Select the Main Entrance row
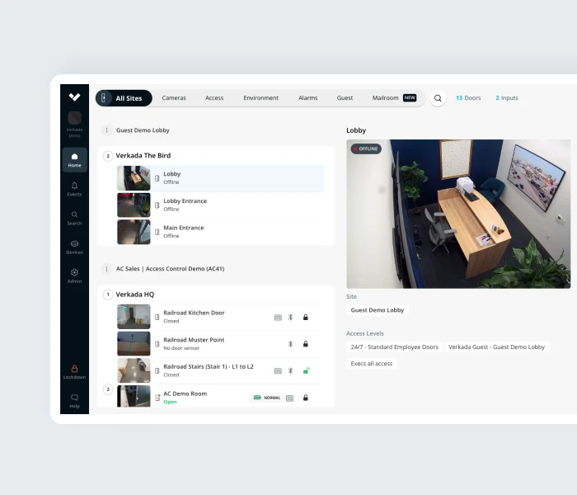Viewport: 577px width, 495px height. [x=220, y=232]
